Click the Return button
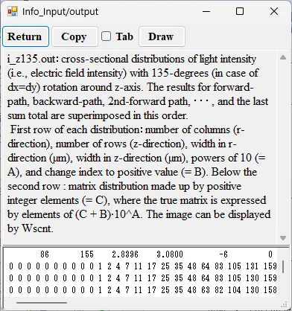Screen dimensions: 292x311 pos(25,36)
